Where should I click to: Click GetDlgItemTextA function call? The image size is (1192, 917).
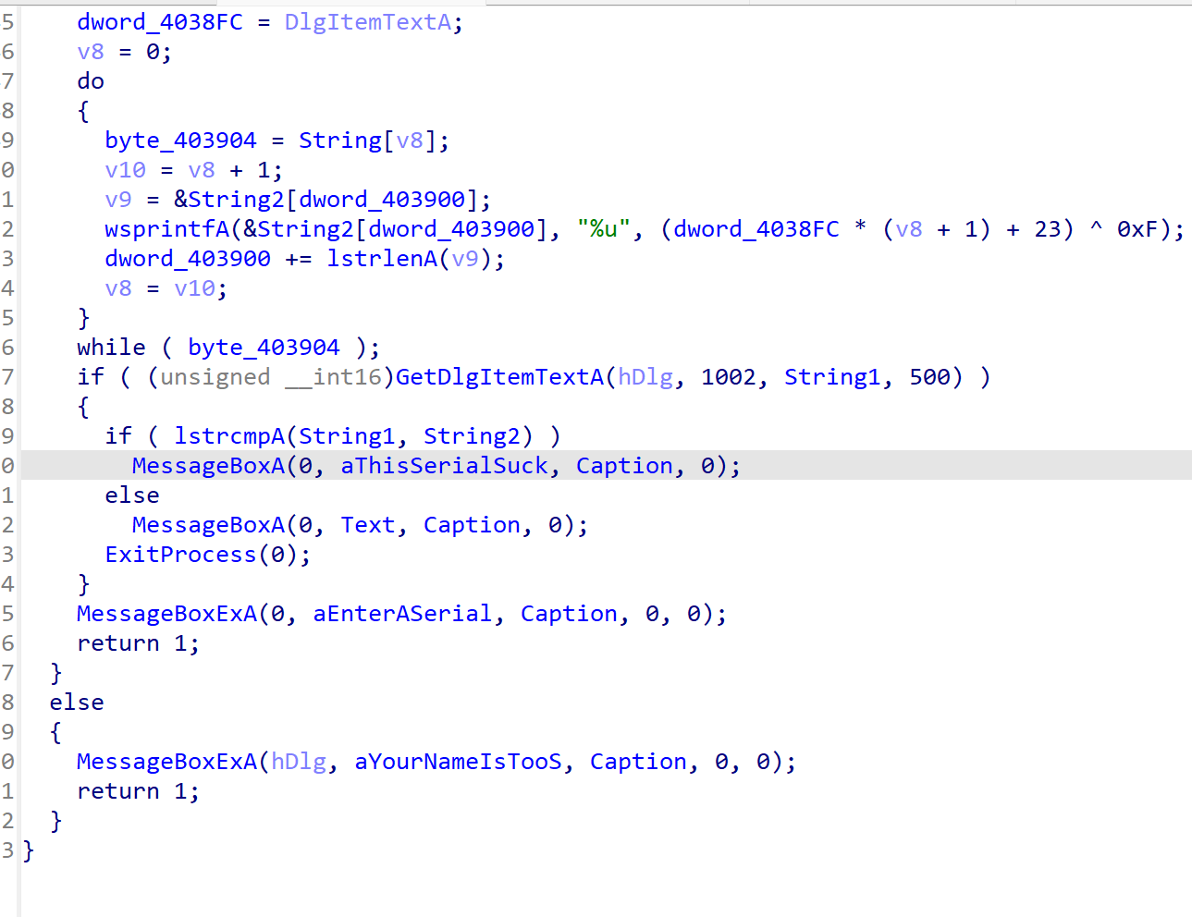pos(499,377)
